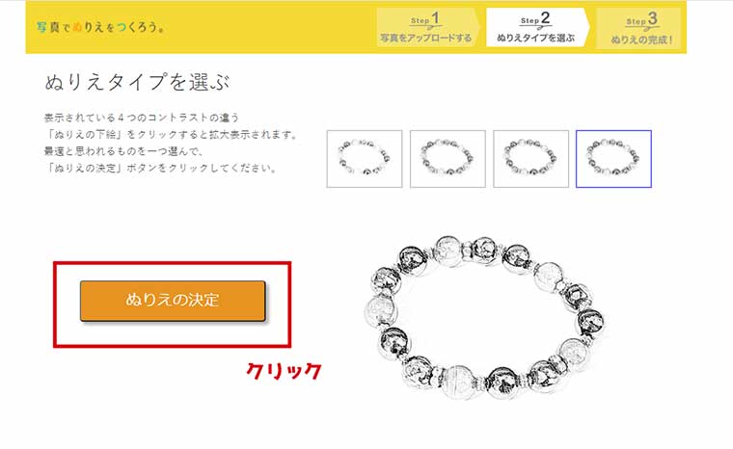Go back to Step 1 写真をアップロードする
Screen dimensions: 733x449
tap(427, 28)
